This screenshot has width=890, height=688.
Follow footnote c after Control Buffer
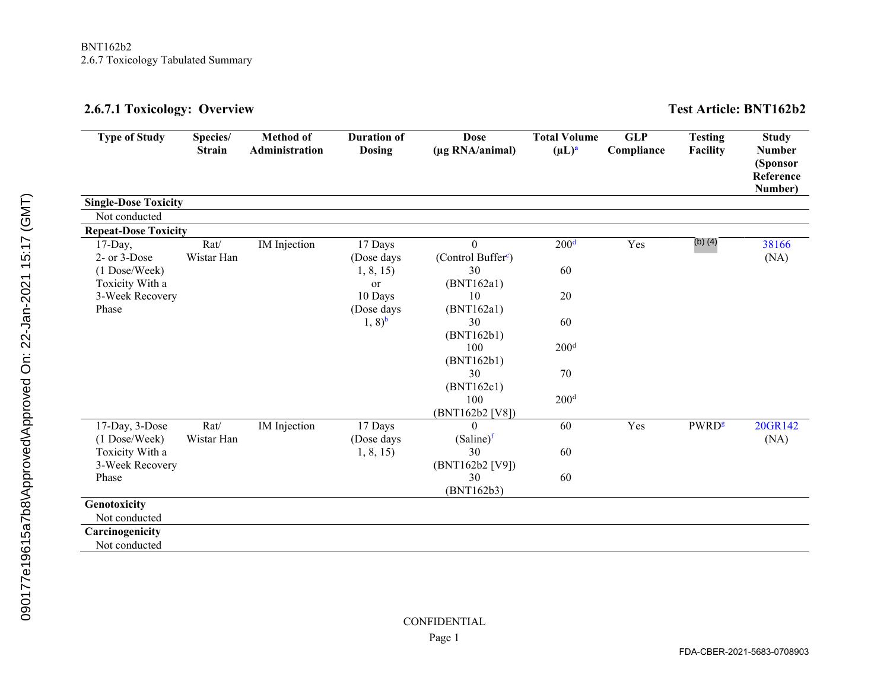(x=507, y=256)
